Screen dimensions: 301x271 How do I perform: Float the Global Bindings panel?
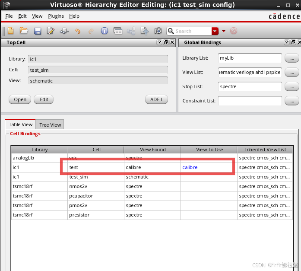tap(293, 42)
